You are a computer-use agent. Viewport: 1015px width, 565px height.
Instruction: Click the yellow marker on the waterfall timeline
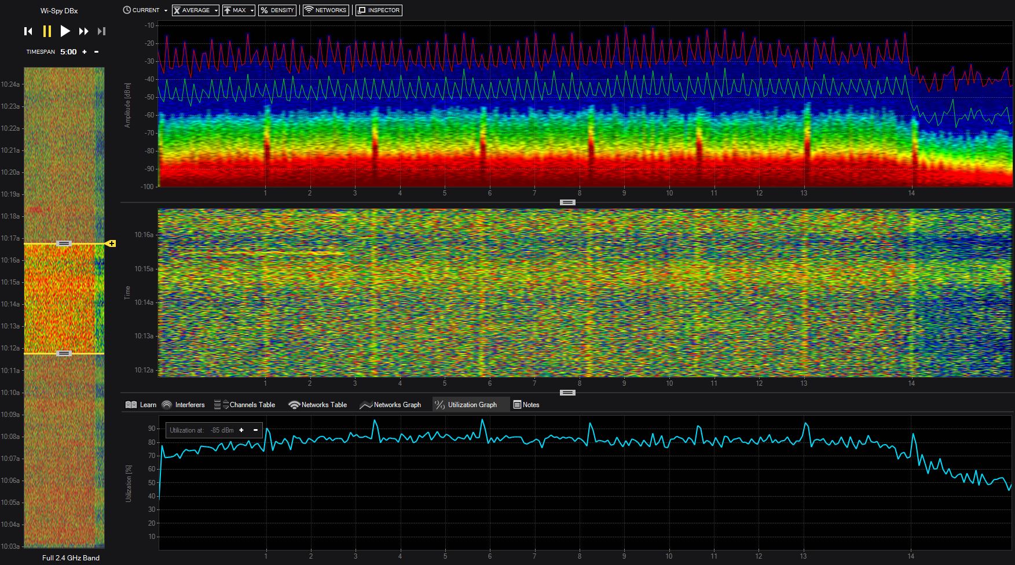111,244
